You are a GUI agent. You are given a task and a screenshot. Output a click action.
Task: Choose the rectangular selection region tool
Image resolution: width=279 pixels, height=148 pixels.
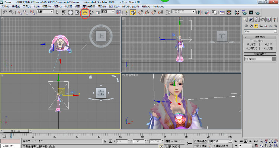click(x=70, y=12)
